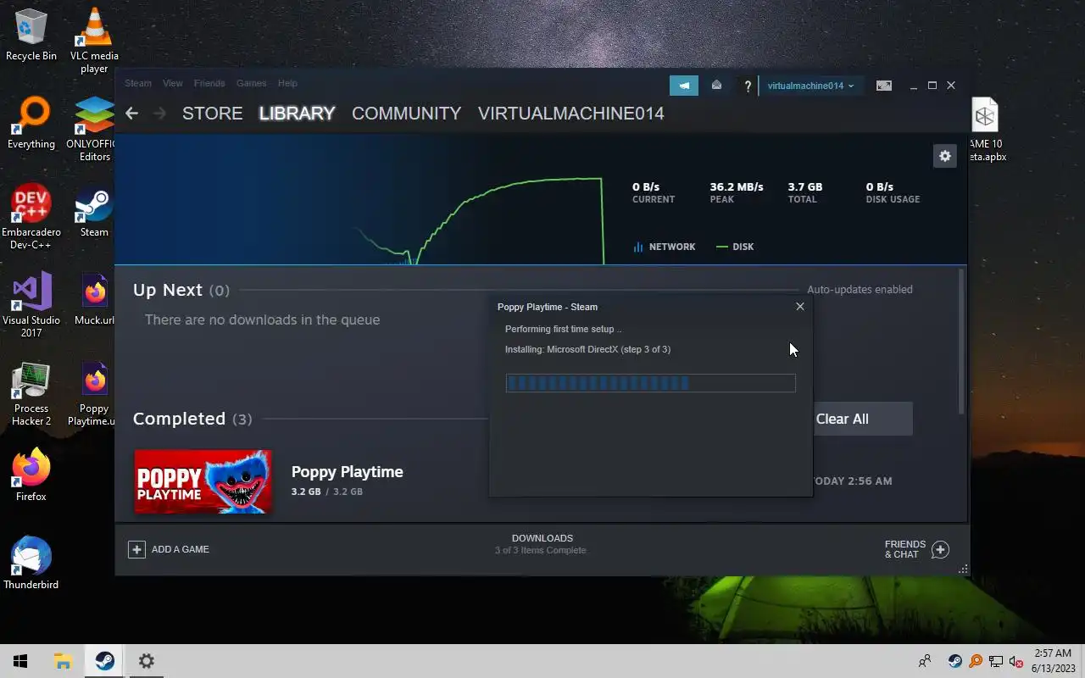Screen dimensions: 1085x678
Task: Open the Steam inbox envelope icon
Action: point(716,85)
